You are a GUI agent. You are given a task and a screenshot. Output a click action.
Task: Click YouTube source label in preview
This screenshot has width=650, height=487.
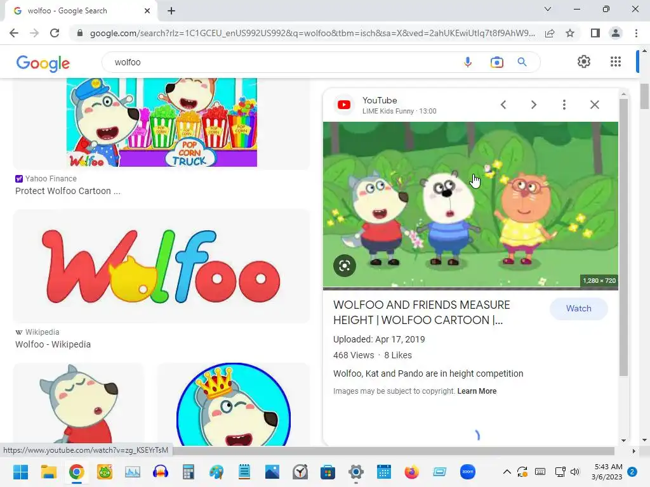[x=380, y=100]
